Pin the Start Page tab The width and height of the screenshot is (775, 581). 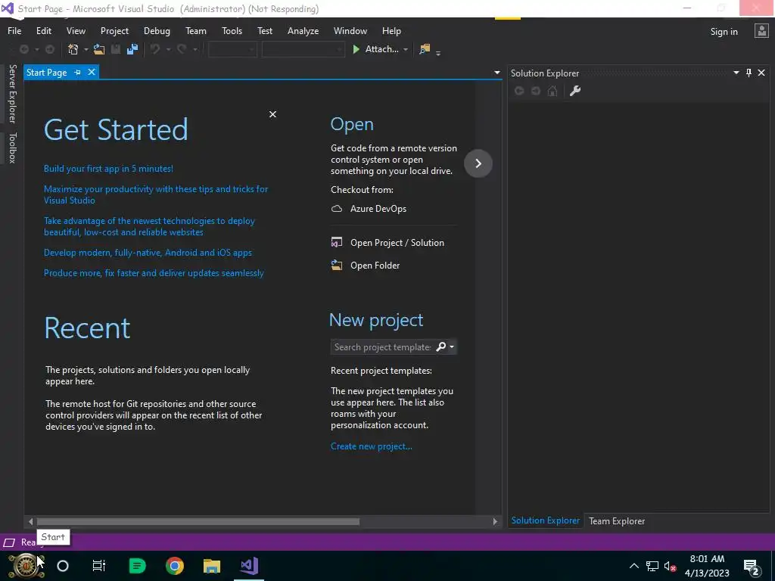(78, 73)
